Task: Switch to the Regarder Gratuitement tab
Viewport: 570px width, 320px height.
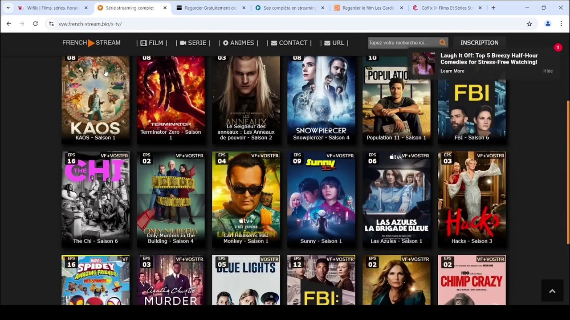Action: 211,8
